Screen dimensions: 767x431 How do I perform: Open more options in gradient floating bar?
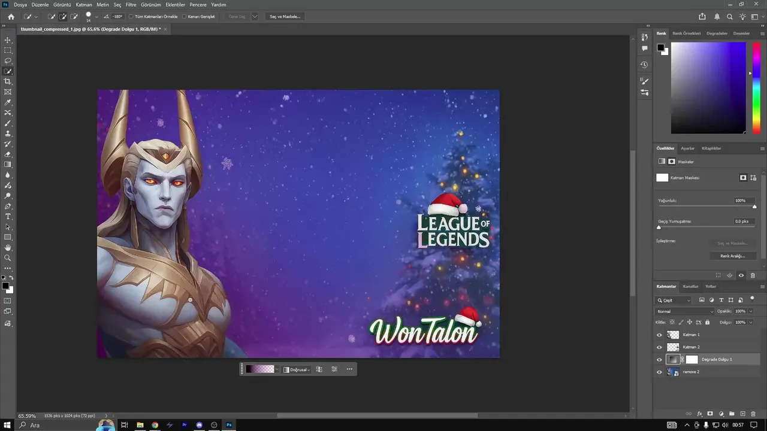click(x=349, y=369)
